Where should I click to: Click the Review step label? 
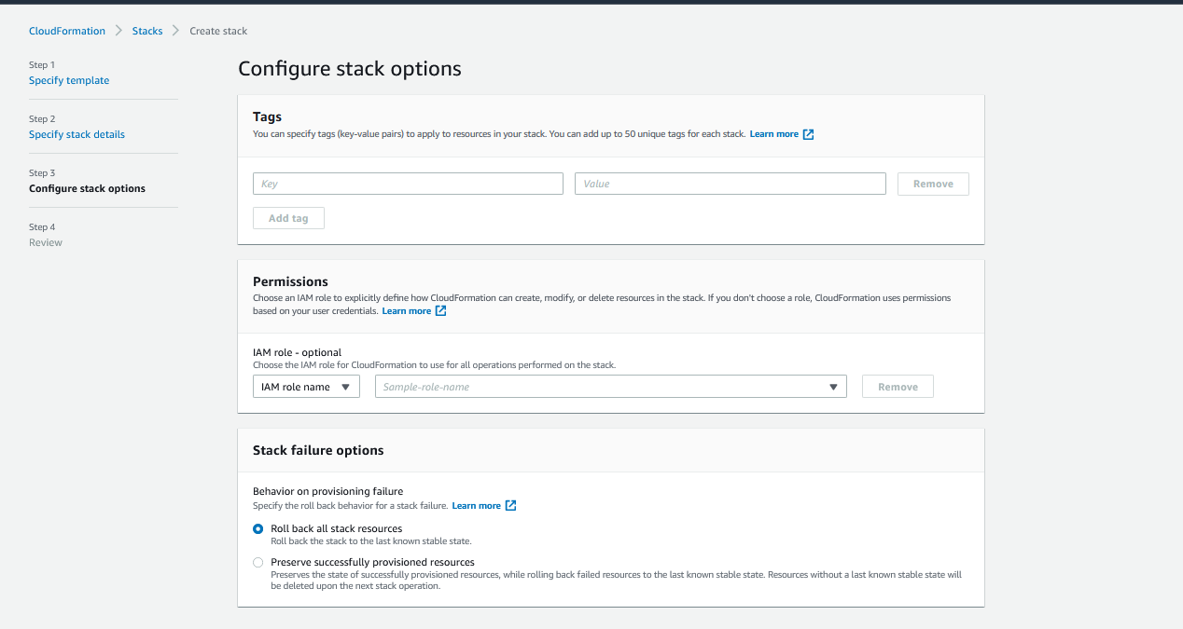(x=46, y=242)
